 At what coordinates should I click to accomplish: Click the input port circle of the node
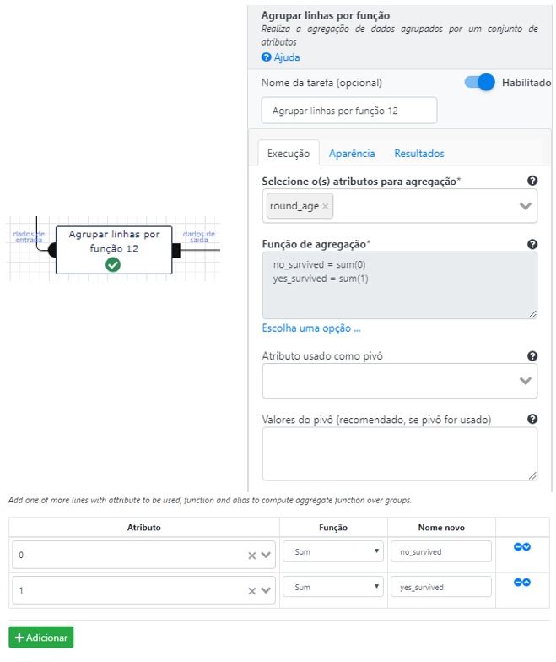click(x=52, y=250)
